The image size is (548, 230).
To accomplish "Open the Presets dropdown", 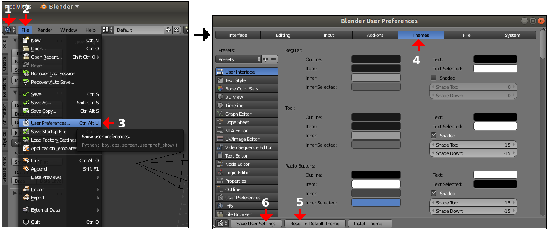I will point(238,59).
